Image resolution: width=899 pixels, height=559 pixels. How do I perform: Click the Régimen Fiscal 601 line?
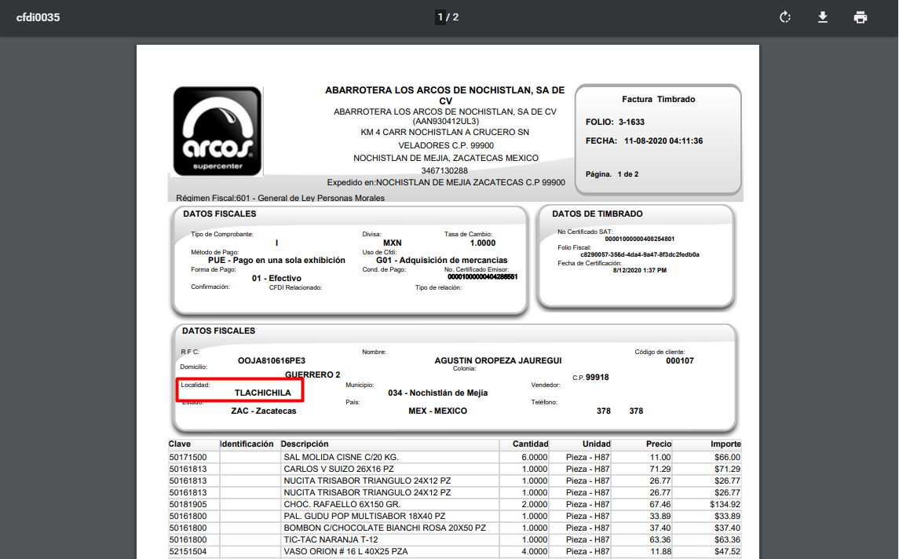point(280,198)
